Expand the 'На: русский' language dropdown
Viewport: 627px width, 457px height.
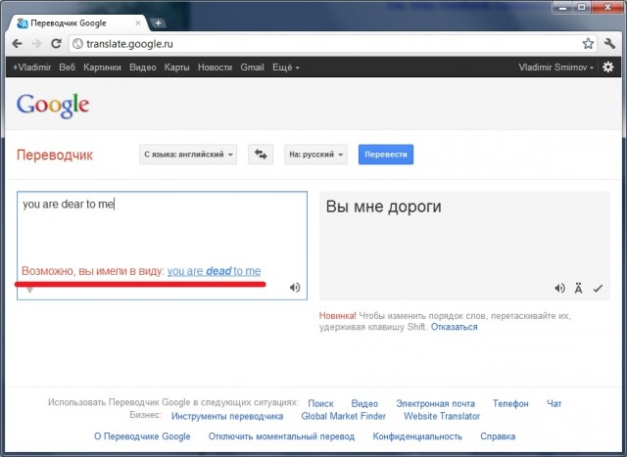(315, 155)
